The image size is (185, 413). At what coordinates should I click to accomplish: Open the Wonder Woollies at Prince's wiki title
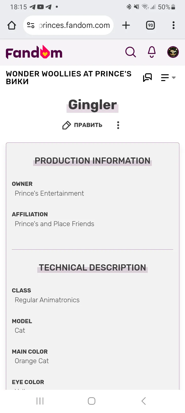click(69, 77)
